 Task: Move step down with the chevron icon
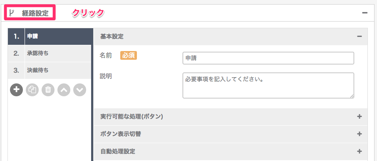coord(80,90)
